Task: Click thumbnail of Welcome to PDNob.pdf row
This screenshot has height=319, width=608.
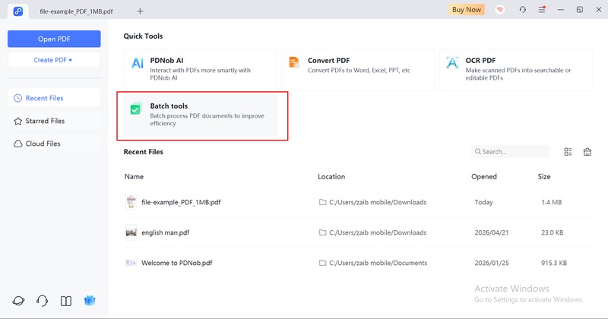Action: (131, 263)
